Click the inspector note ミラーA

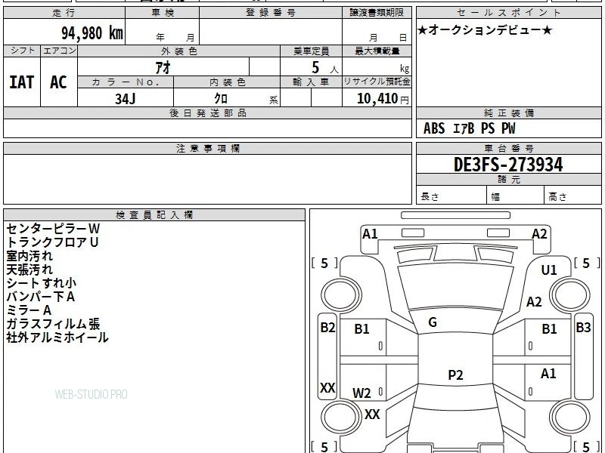pos(29,310)
